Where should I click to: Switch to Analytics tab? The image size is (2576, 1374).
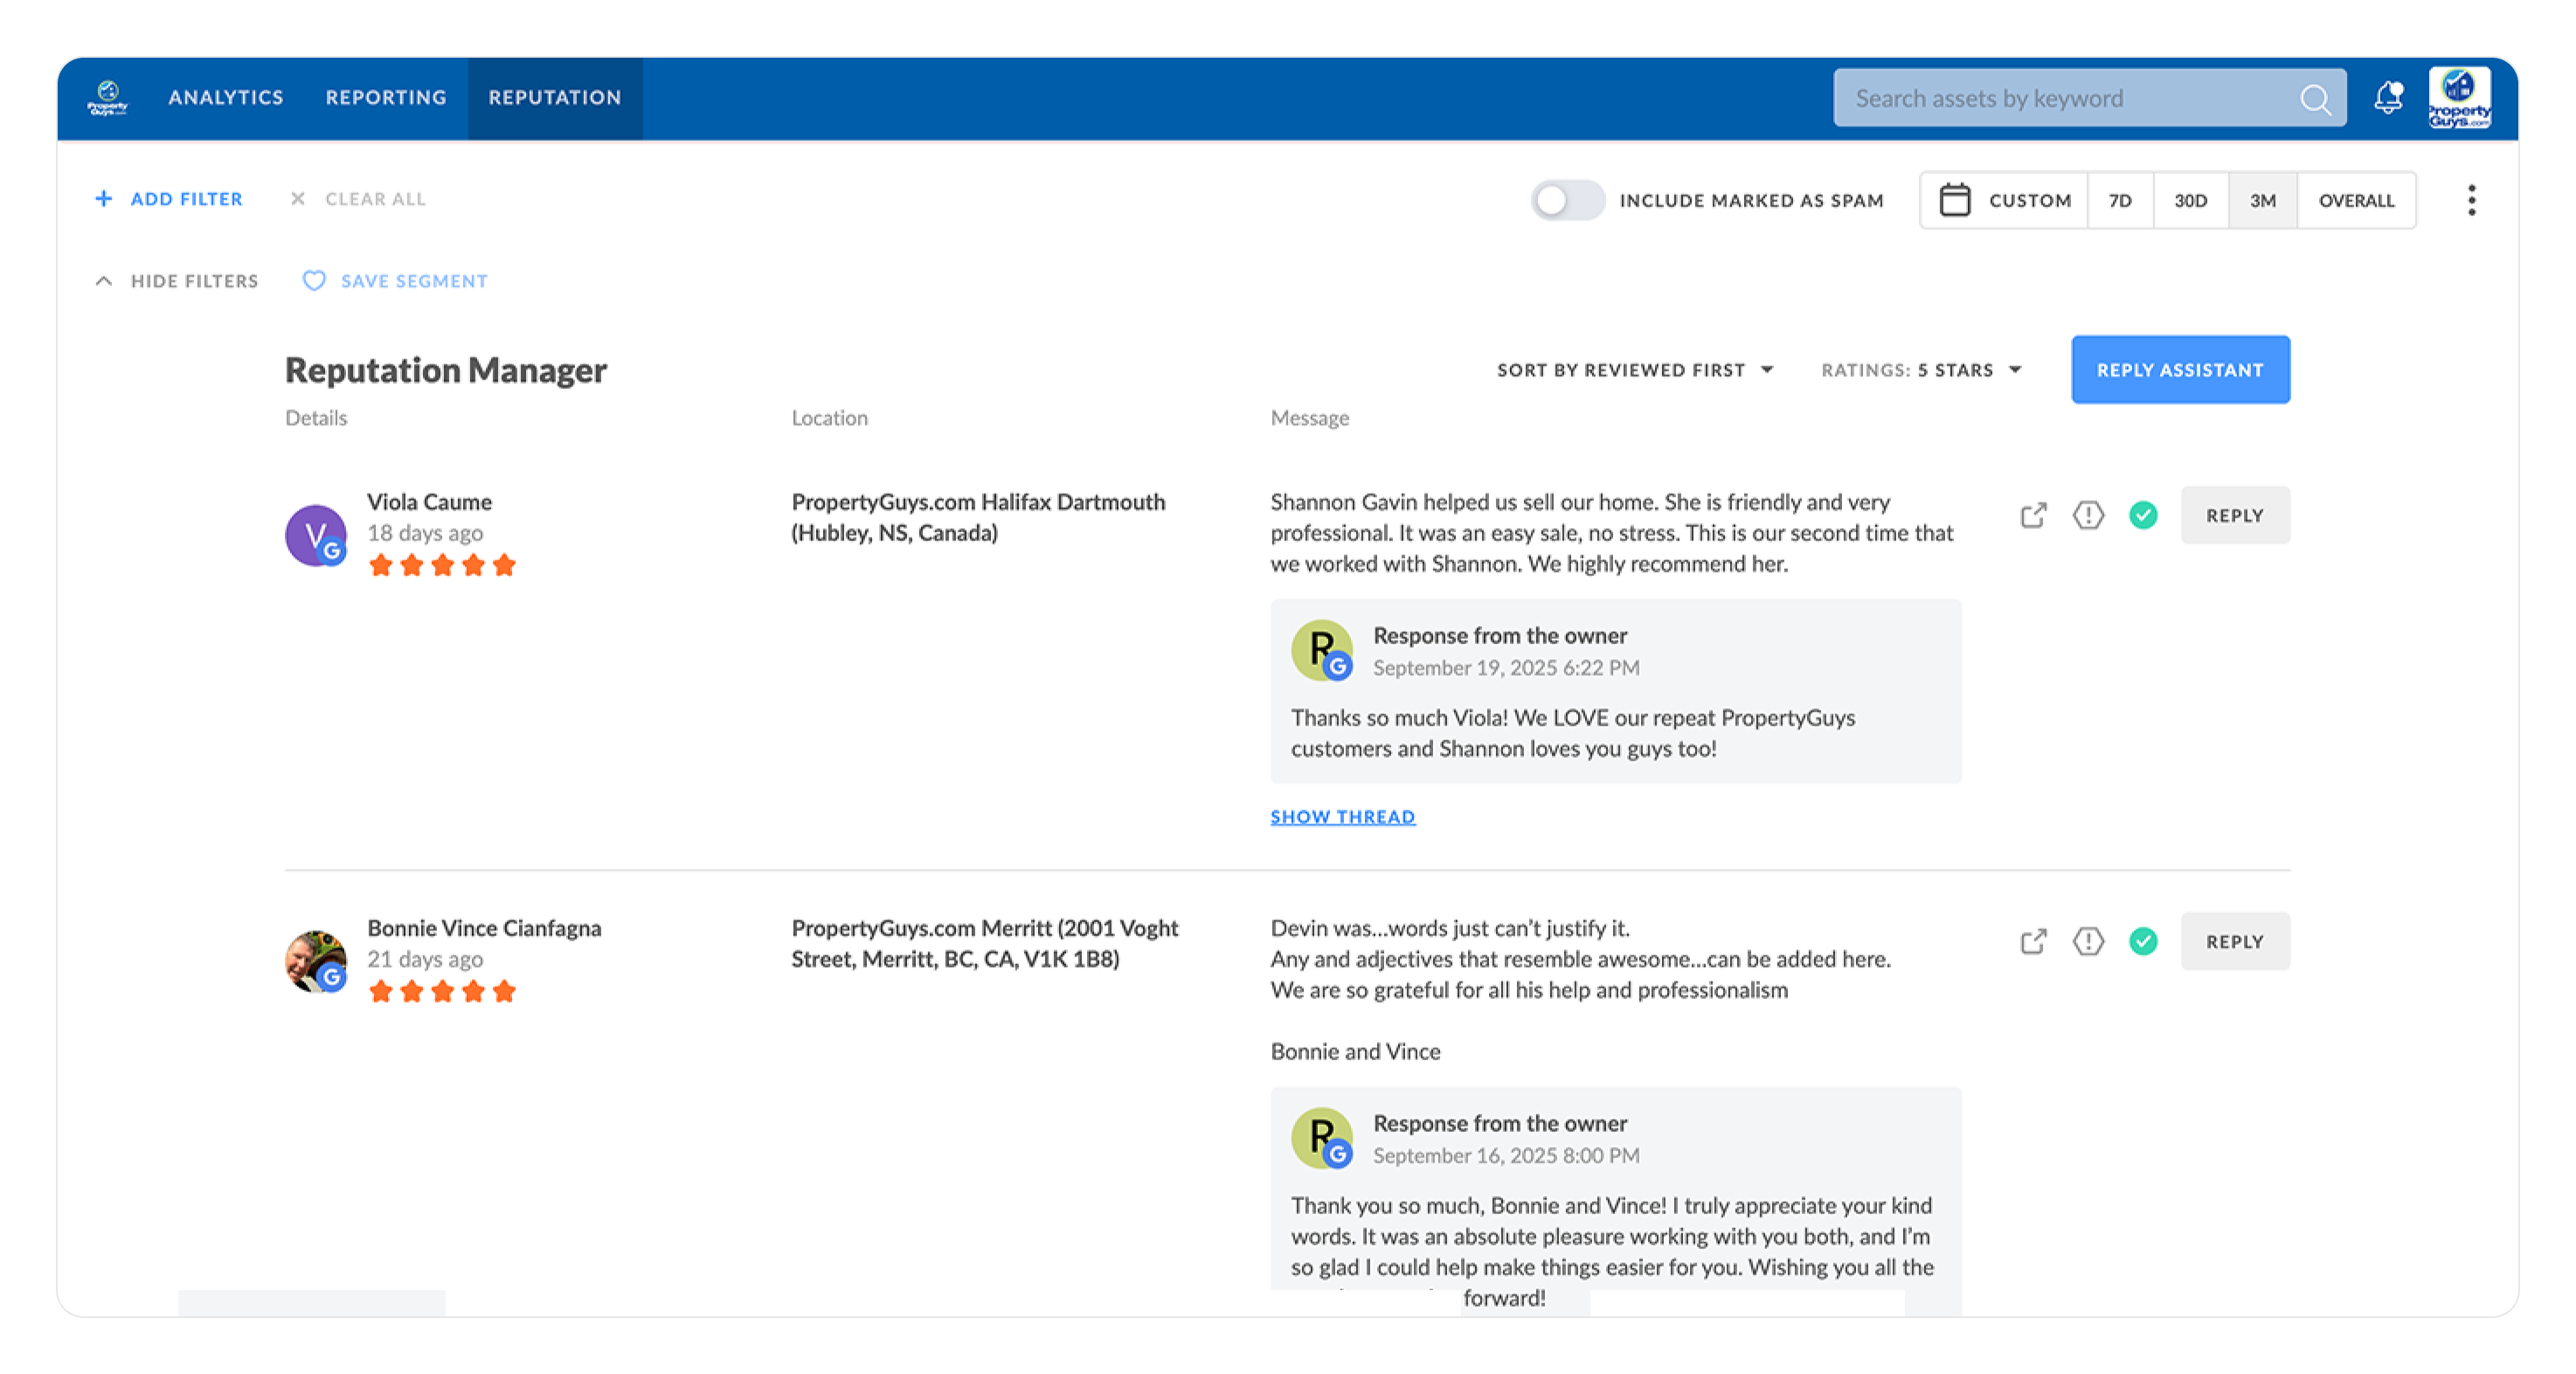(x=226, y=97)
